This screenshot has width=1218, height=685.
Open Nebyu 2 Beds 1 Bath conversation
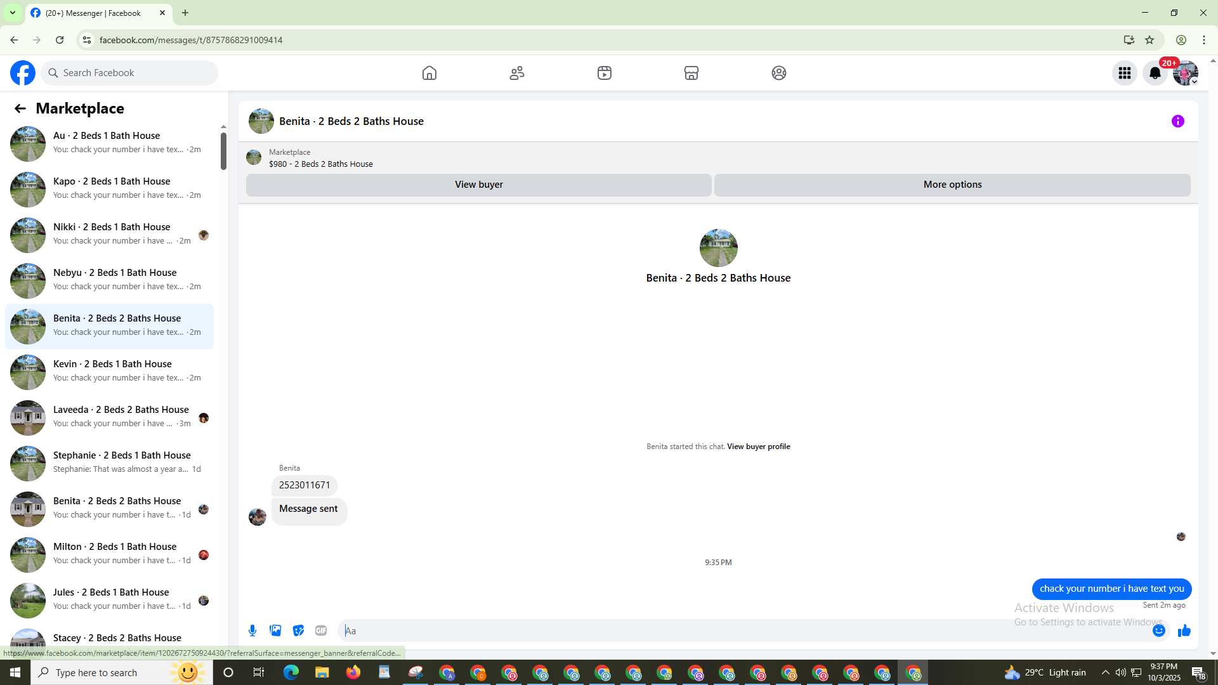(x=110, y=280)
